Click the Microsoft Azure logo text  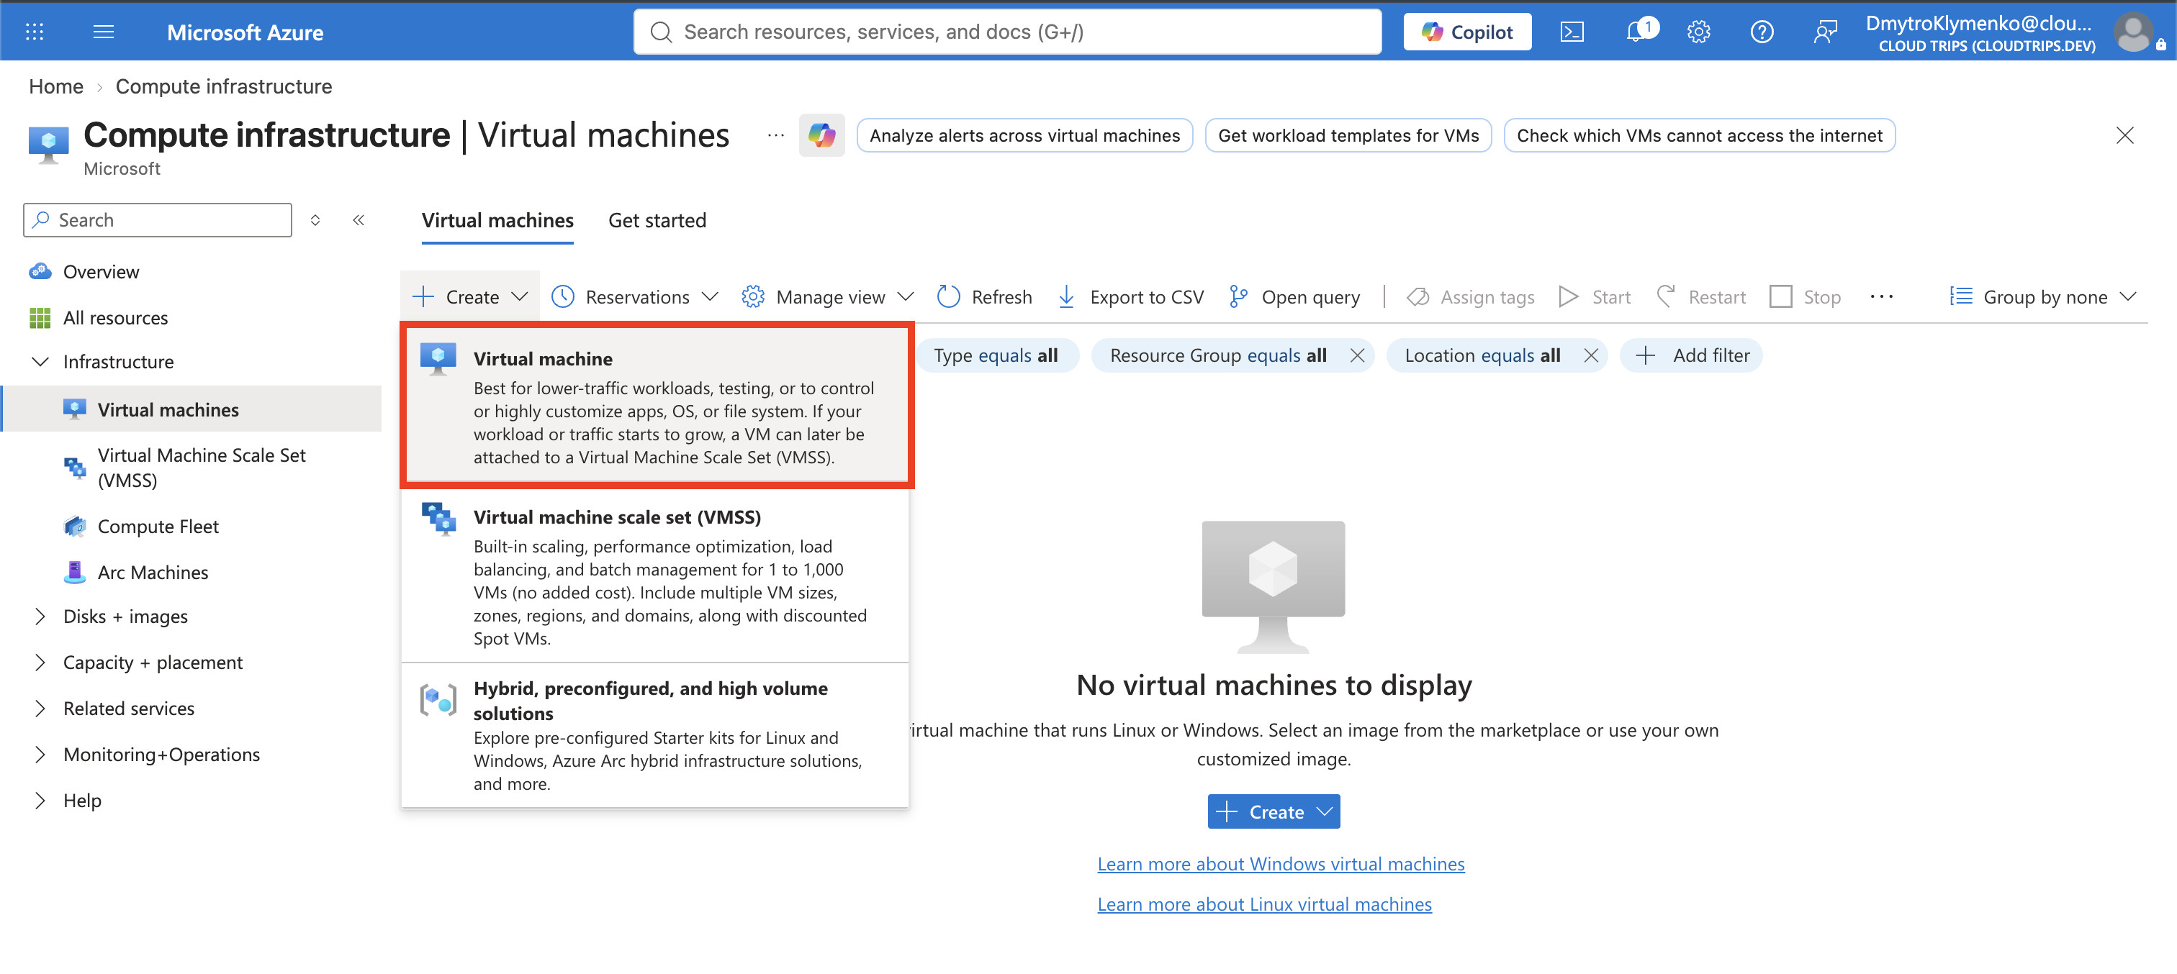click(245, 32)
